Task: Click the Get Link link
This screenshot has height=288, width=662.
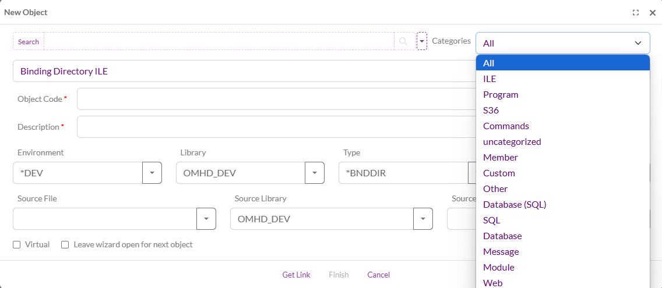Action: (x=296, y=275)
